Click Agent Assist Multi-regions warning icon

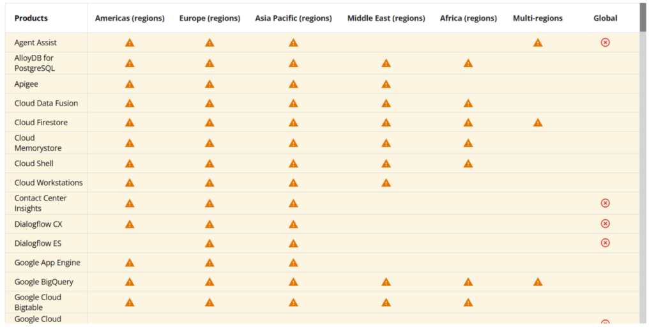coord(538,43)
